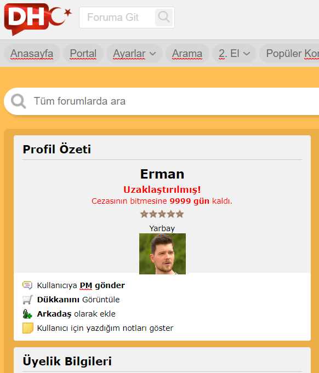Expand the Ayarlar dropdown menu
The image size is (319, 373).
click(x=134, y=54)
